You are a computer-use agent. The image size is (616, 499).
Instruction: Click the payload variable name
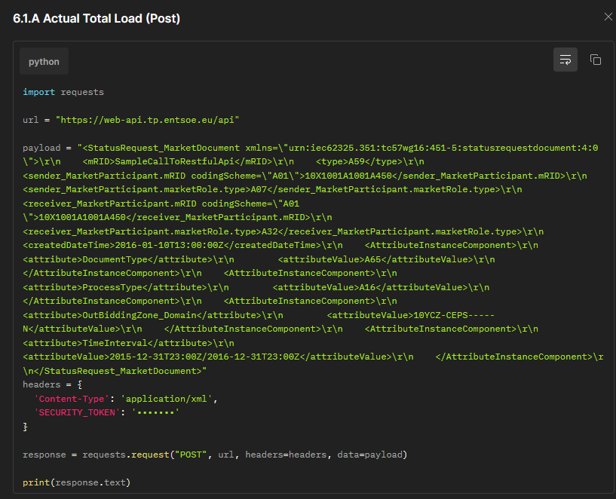(41, 148)
